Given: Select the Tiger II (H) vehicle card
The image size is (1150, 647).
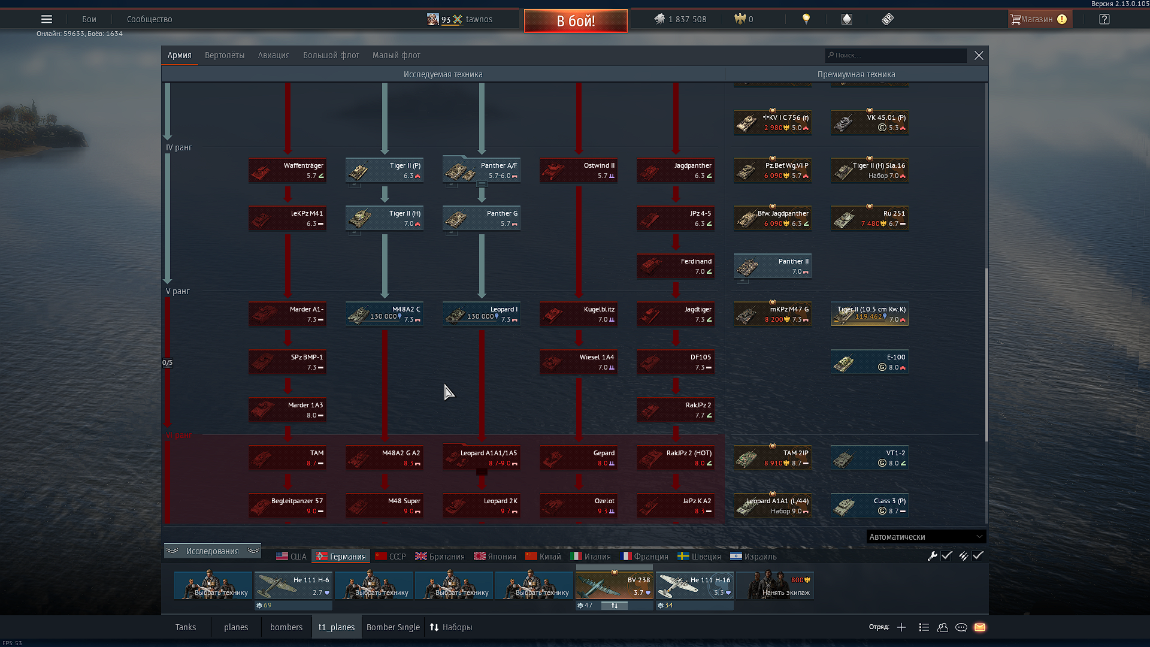Looking at the screenshot, I should click(385, 218).
